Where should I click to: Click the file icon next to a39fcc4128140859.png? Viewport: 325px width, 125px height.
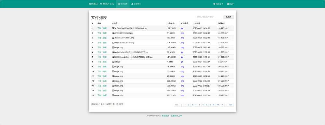point(113,33)
